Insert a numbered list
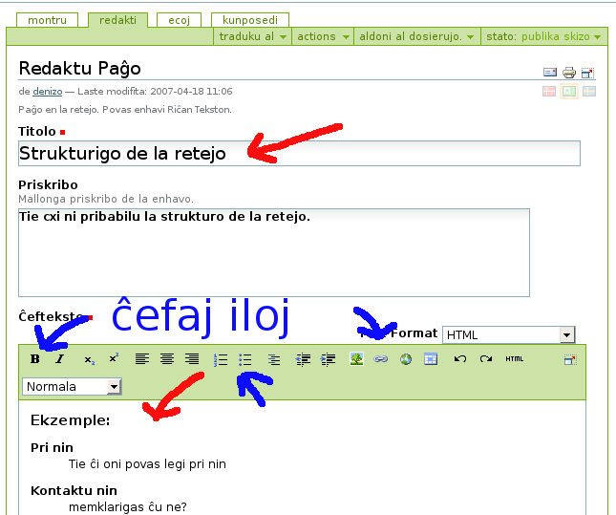Screen dimensions: 616x515 (221, 359)
